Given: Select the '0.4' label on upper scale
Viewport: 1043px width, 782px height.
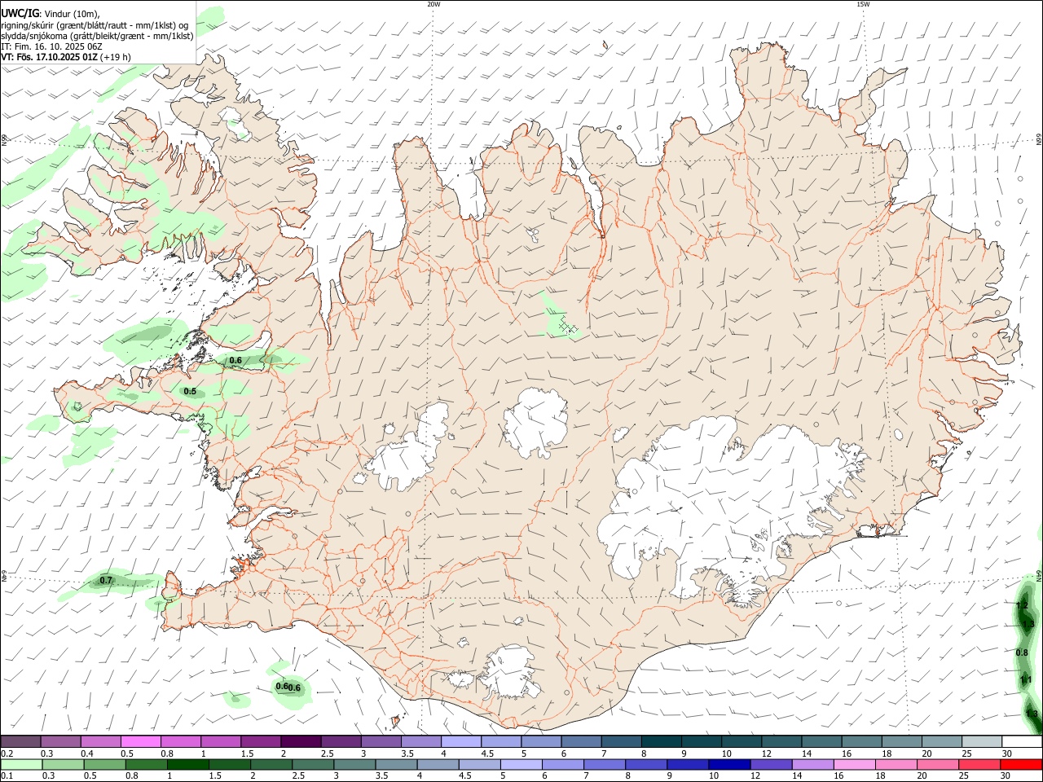Looking at the screenshot, I should [x=87, y=753].
